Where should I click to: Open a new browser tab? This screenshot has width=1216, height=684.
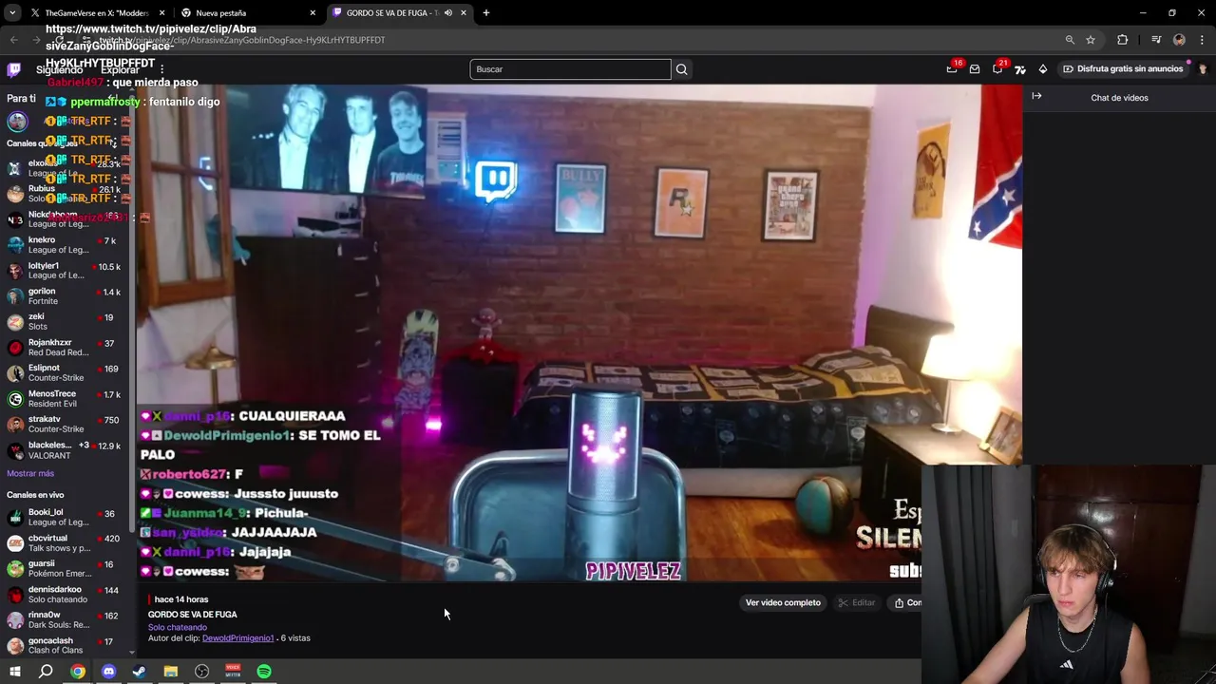tap(485, 13)
